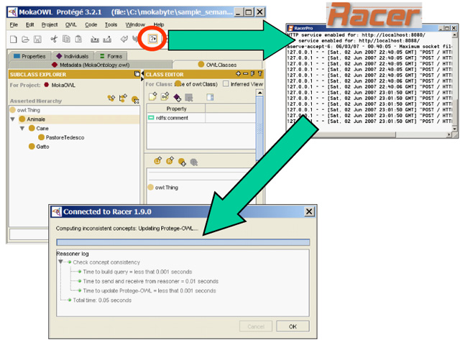
Task: Open the Help menu
Action: click(x=159, y=24)
